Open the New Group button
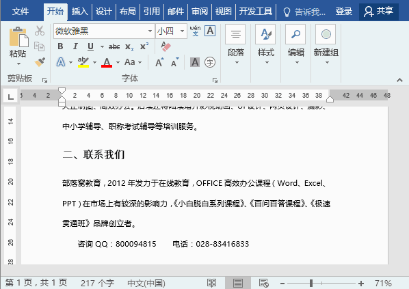The width and height of the screenshot is (409, 289). [x=326, y=44]
